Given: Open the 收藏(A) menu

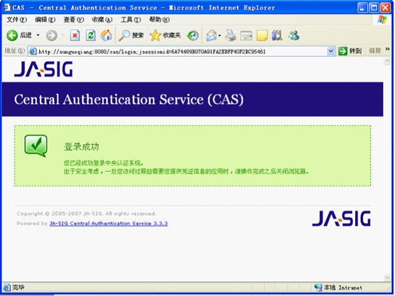Looking at the screenshot, I should (102, 20).
